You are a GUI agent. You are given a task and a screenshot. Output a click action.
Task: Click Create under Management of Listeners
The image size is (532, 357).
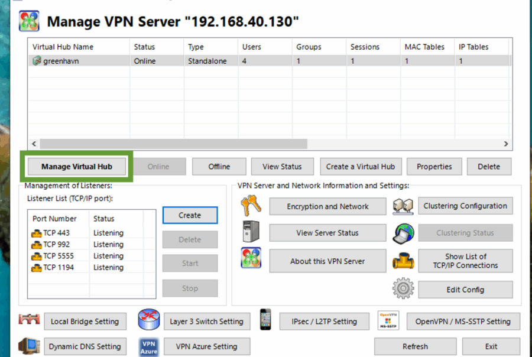(x=190, y=215)
